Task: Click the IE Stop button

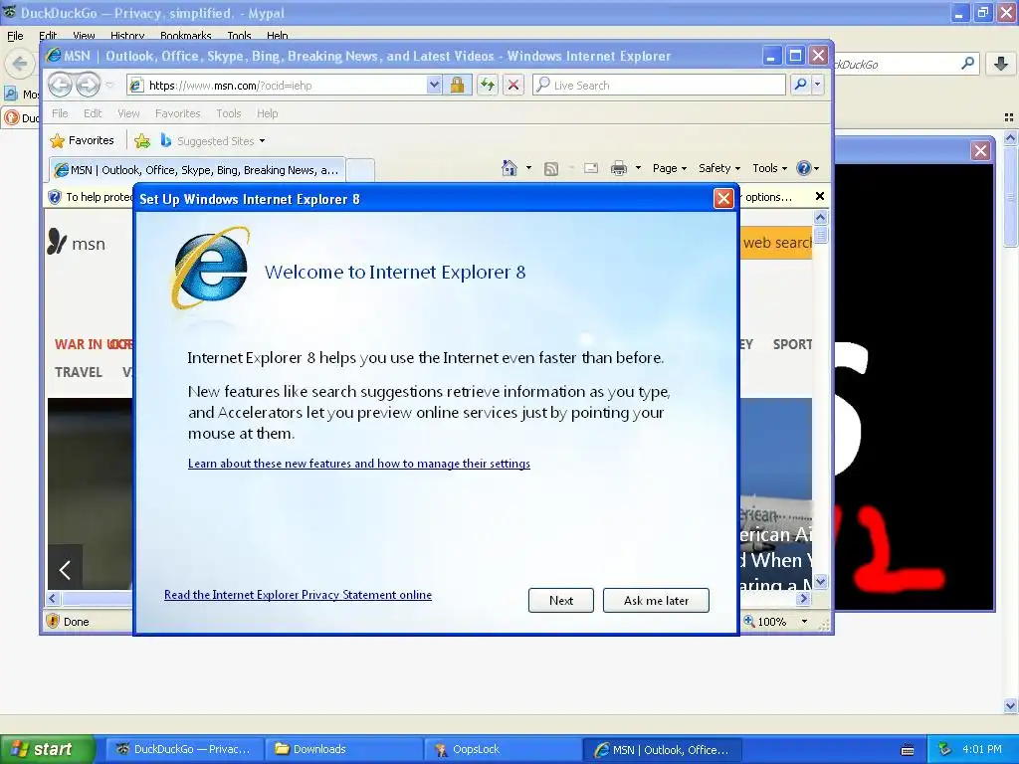Action: pyautogui.click(x=513, y=86)
